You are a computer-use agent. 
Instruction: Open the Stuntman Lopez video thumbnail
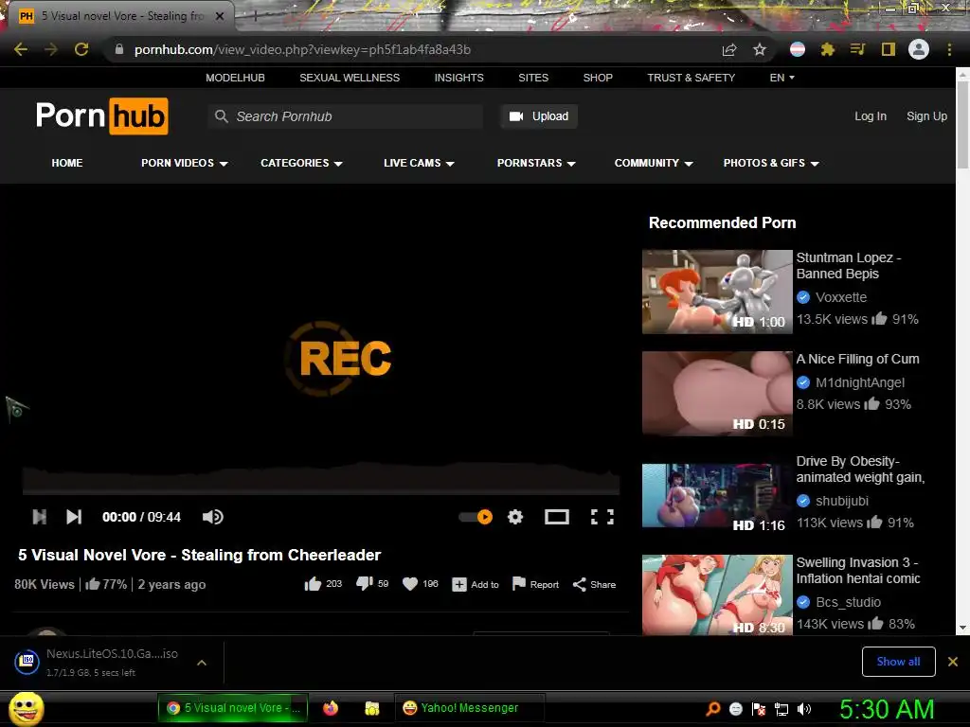tap(717, 292)
